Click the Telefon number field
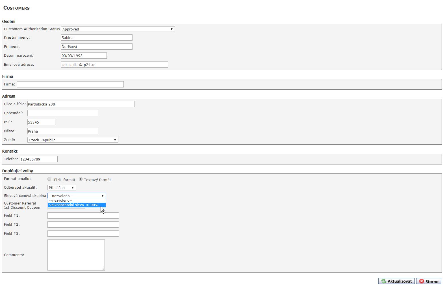The width and height of the screenshot is (445, 288). pyautogui.click(x=38, y=159)
